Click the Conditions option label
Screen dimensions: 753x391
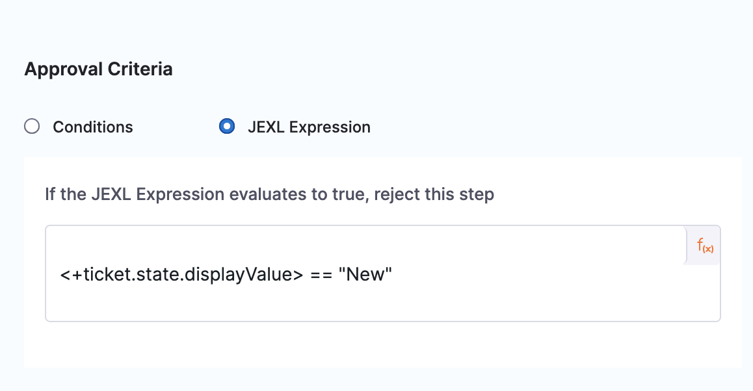tap(93, 127)
